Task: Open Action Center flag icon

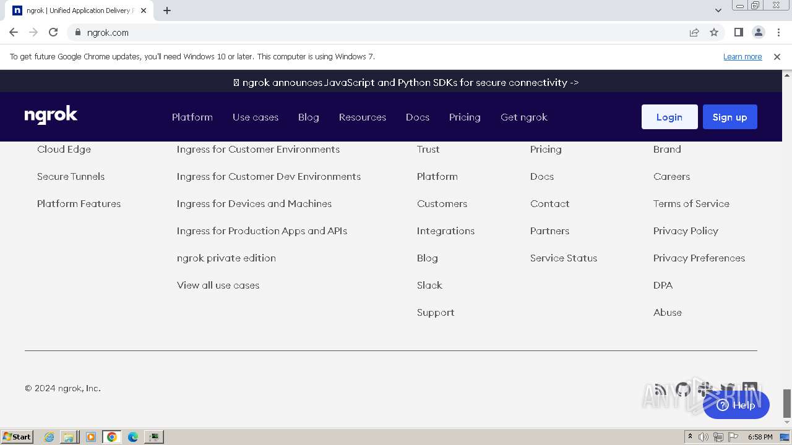Action: [x=733, y=437]
